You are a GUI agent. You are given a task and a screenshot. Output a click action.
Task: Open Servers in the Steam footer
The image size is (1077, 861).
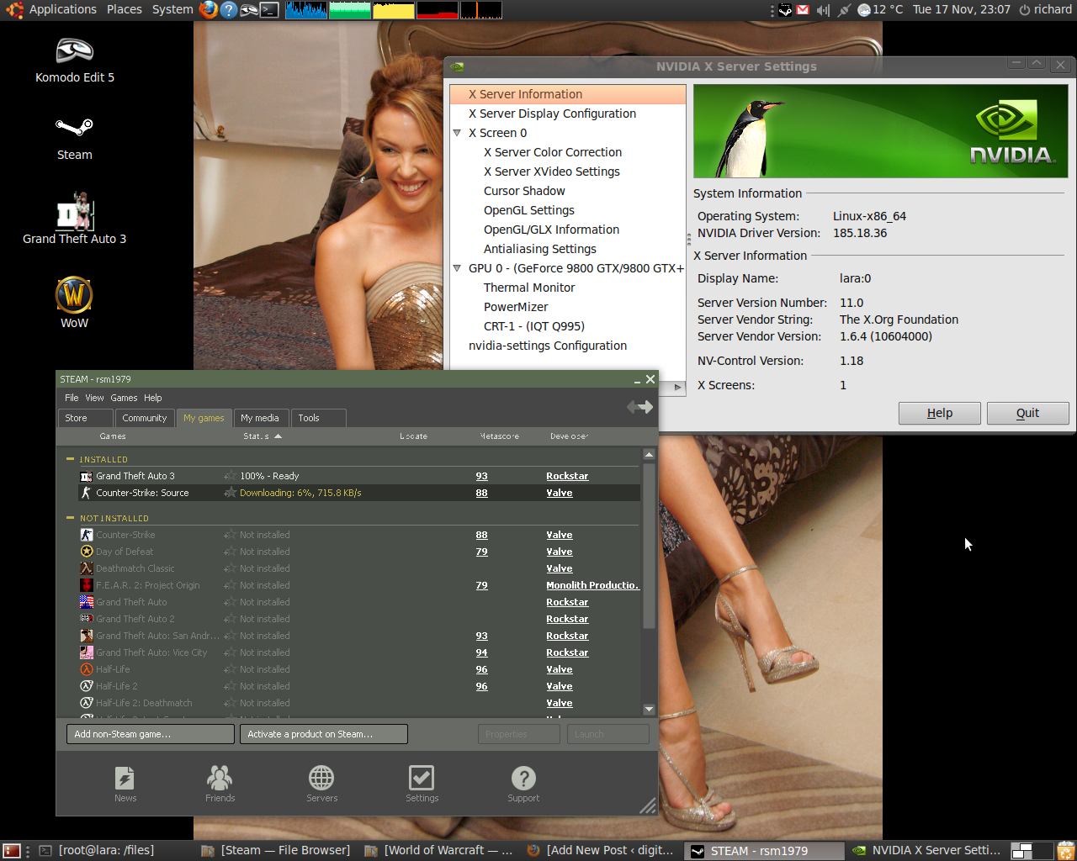coord(321,784)
